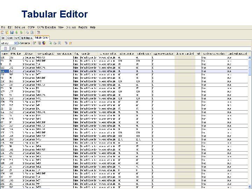Open the View menu
Screen dimensions: 252x189
click(x=61, y=27)
